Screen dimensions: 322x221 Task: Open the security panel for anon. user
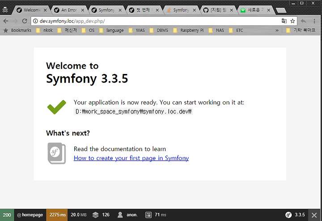pos(127,215)
